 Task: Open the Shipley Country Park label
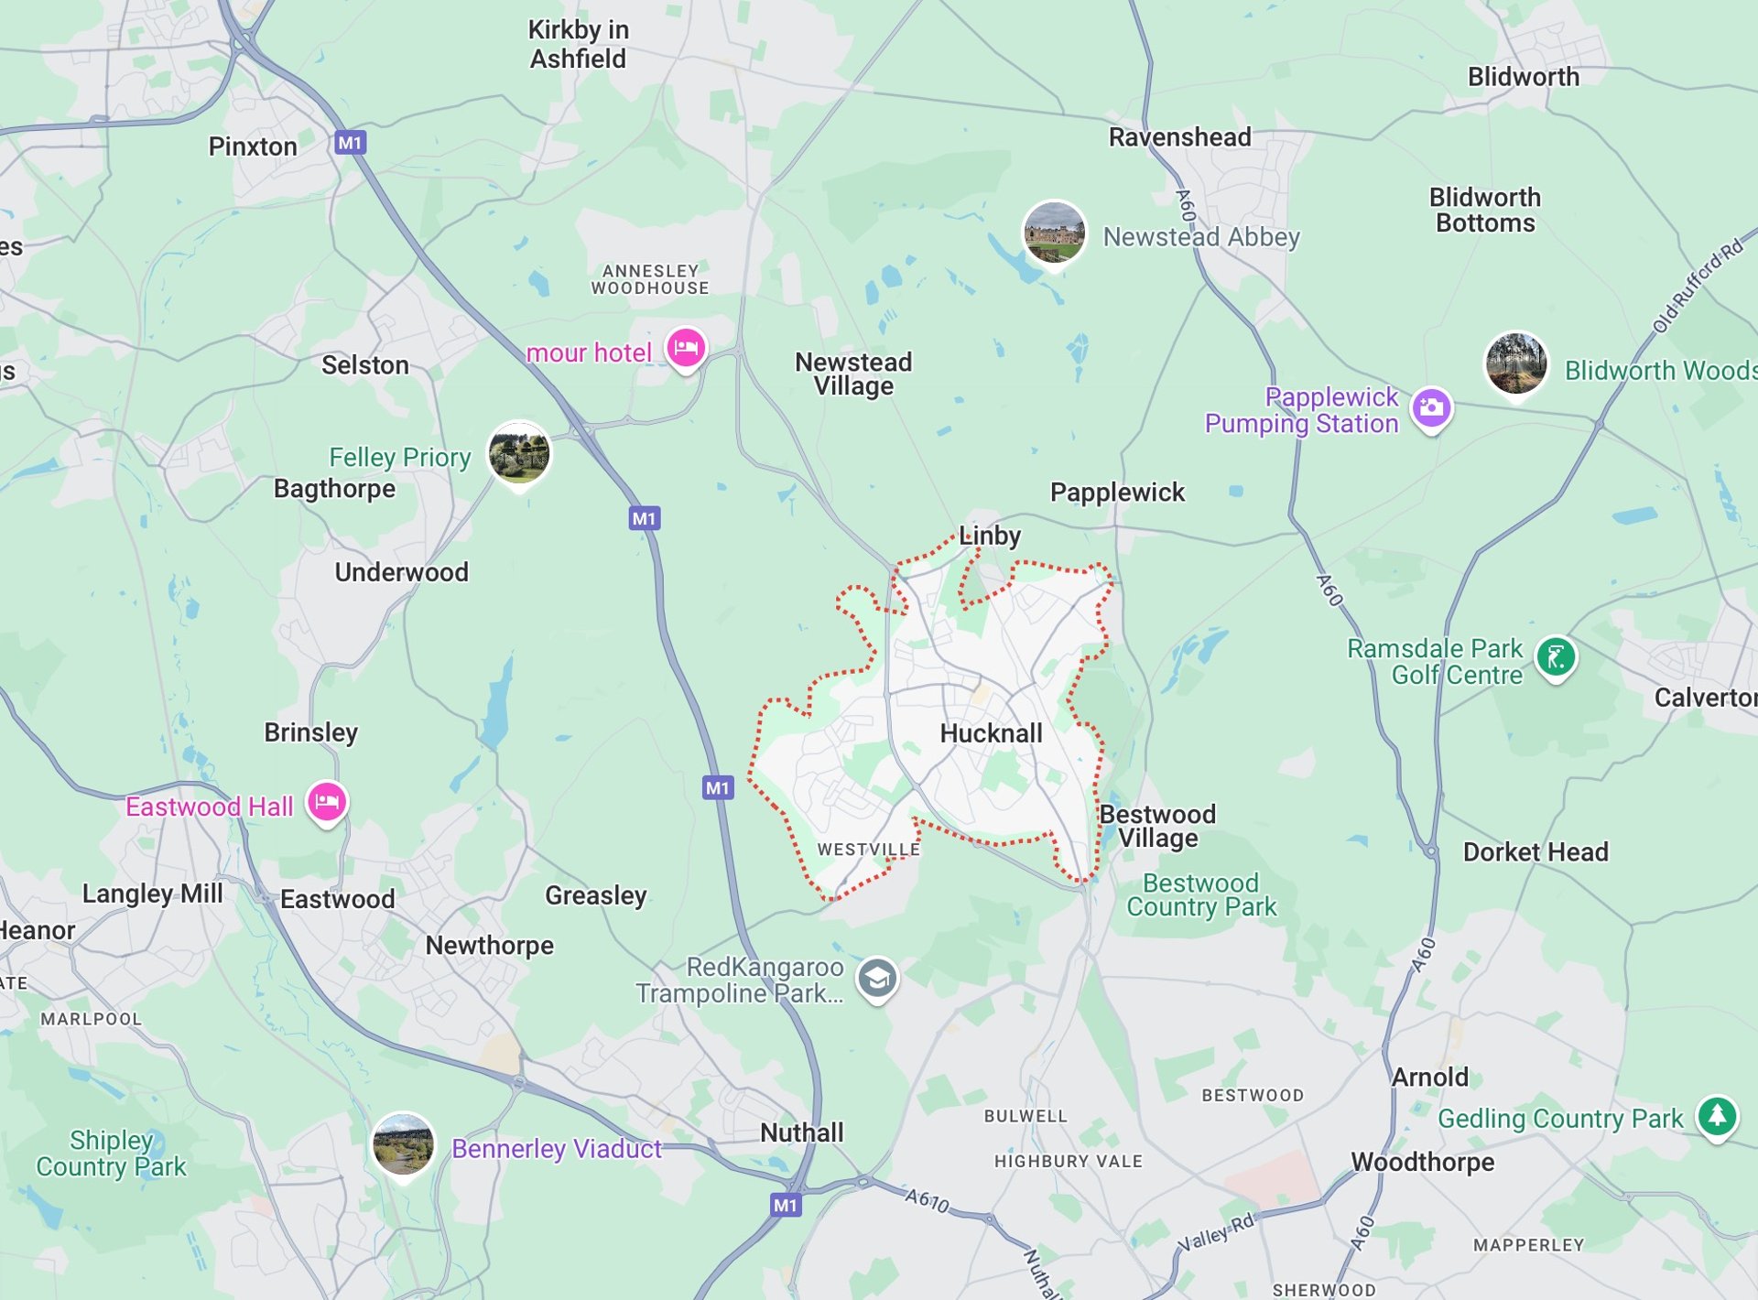pyautogui.click(x=111, y=1154)
